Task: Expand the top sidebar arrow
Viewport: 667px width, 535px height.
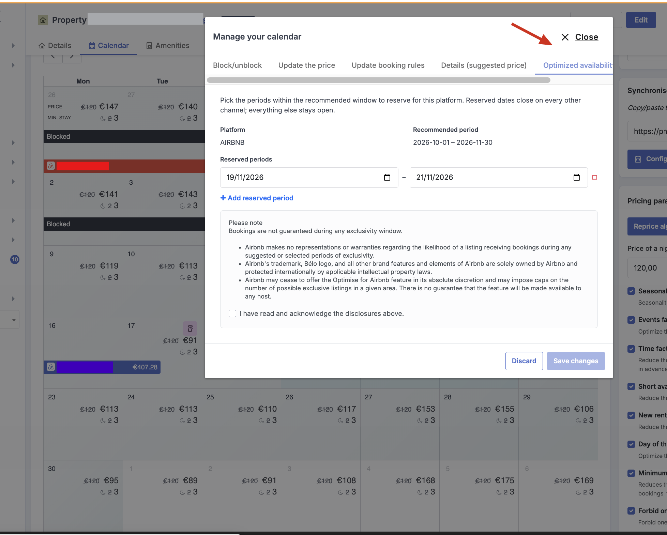Action: pos(13,46)
